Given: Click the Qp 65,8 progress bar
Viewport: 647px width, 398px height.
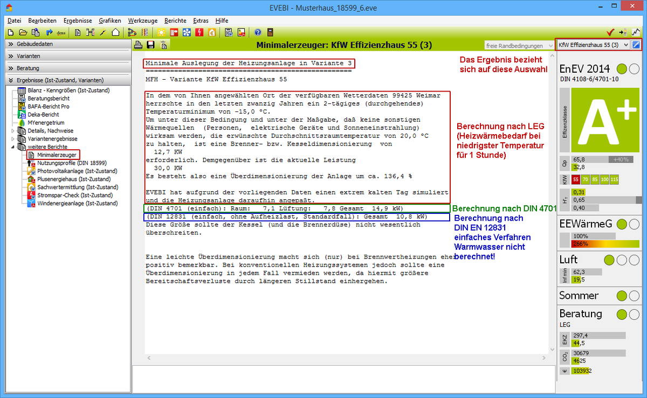Looking at the screenshot, I should point(603,159).
